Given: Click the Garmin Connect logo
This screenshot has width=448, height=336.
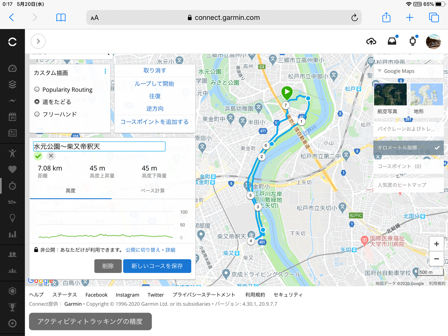Looking at the screenshot, I should 12,41.
